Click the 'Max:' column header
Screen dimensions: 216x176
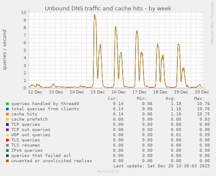[199, 99]
